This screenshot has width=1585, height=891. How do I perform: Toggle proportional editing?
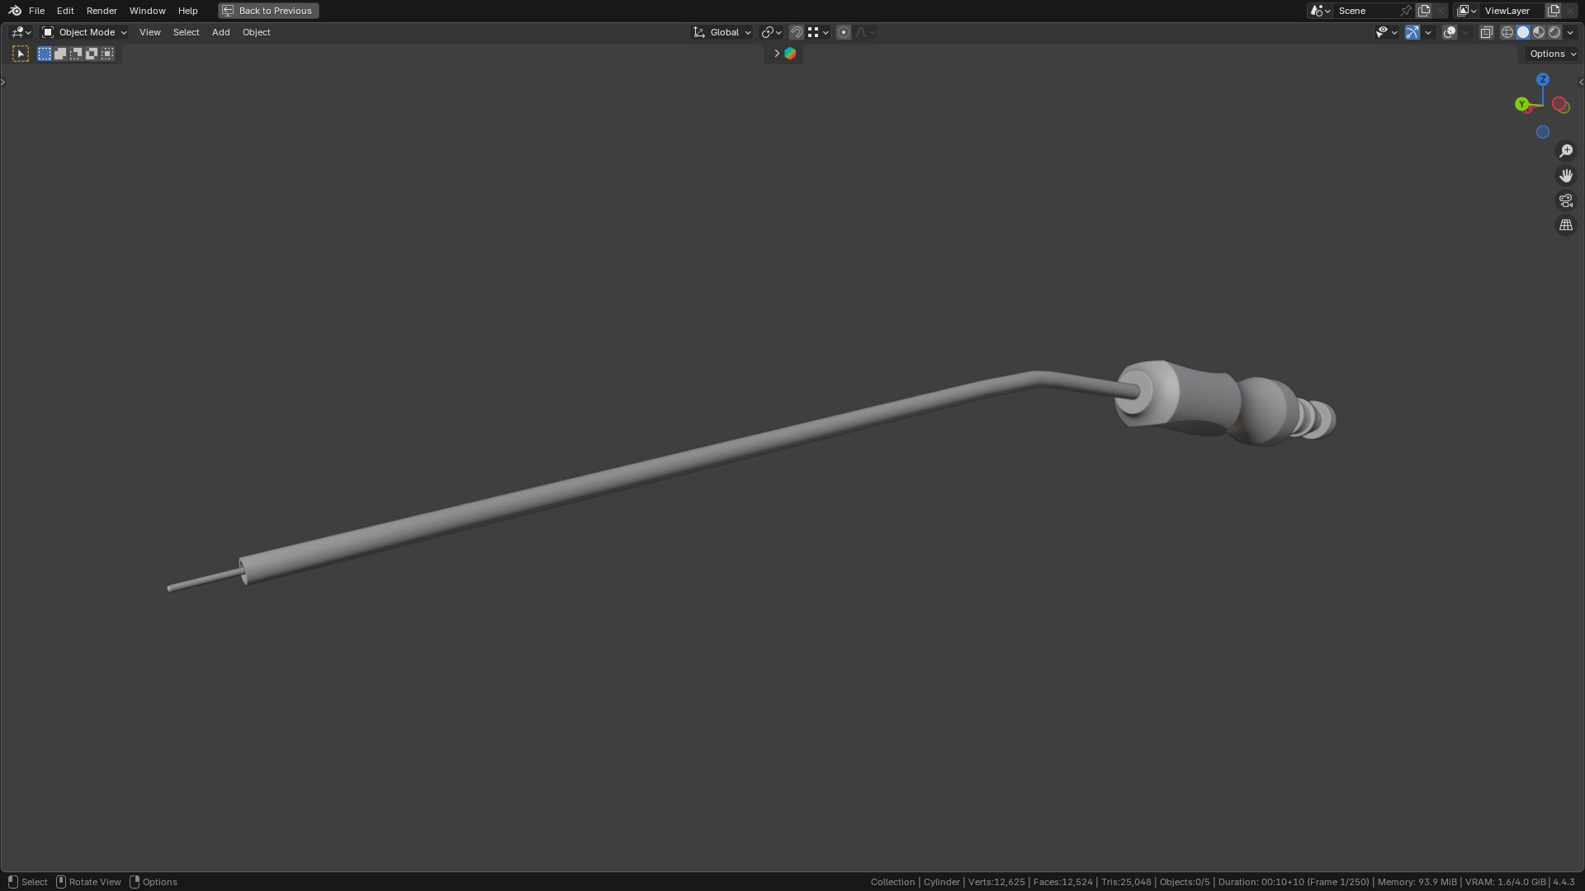pyautogui.click(x=844, y=32)
